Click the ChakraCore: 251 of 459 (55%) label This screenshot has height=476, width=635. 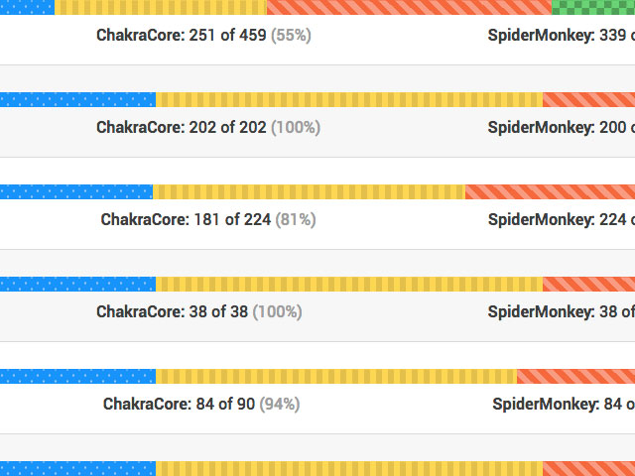[203, 36]
